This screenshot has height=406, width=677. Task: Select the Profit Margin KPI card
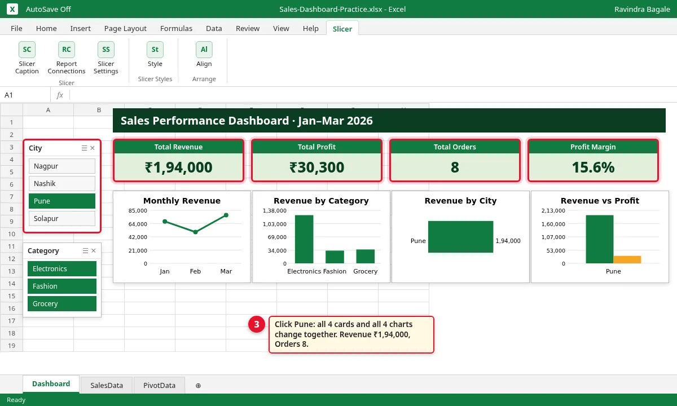[x=593, y=161]
